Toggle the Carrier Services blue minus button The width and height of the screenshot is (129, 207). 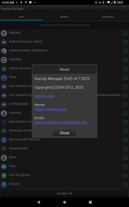[x=125, y=69]
